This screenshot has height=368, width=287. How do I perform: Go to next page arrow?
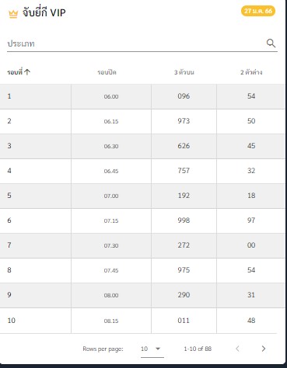(264, 349)
